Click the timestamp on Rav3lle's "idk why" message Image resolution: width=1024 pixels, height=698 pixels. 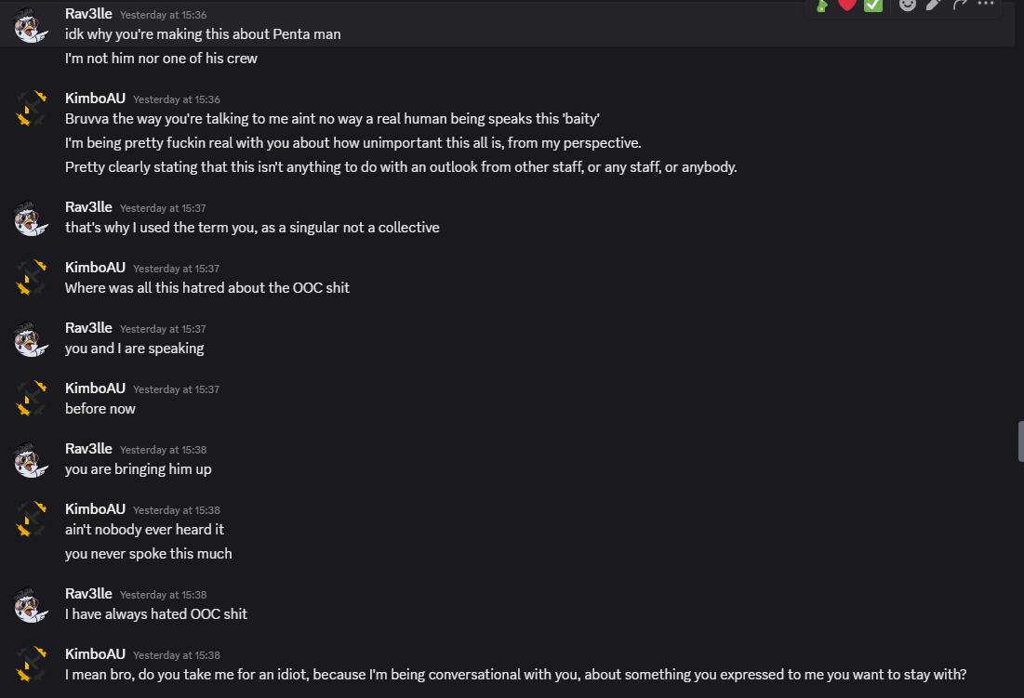click(x=163, y=15)
